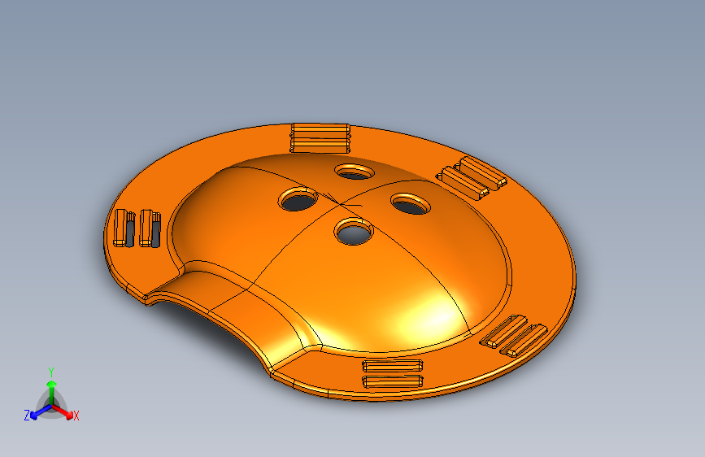Viewport: 705px width, 457px height.
Task: Click the green Y axis of the triad
Action: click(x=52, y=393)
